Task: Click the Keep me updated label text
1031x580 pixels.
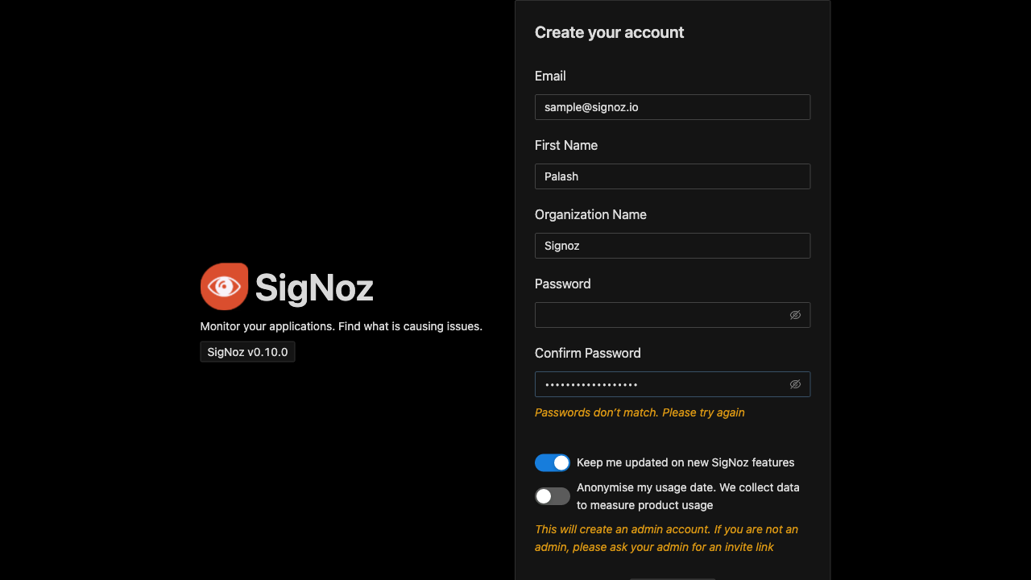Action: coord(685,462)
